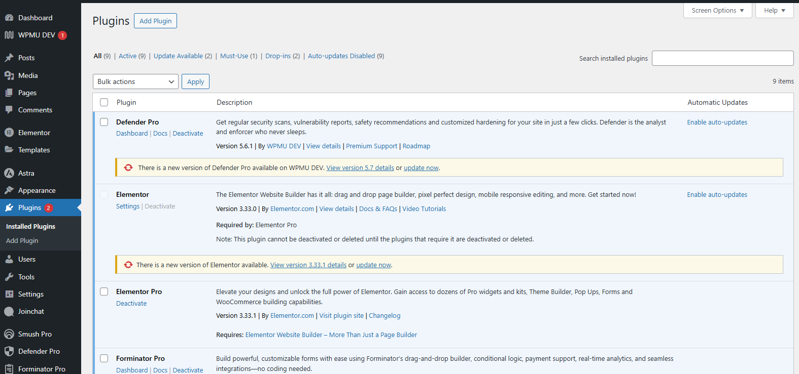Expand the Screen Options panel

tap(718, 10)
